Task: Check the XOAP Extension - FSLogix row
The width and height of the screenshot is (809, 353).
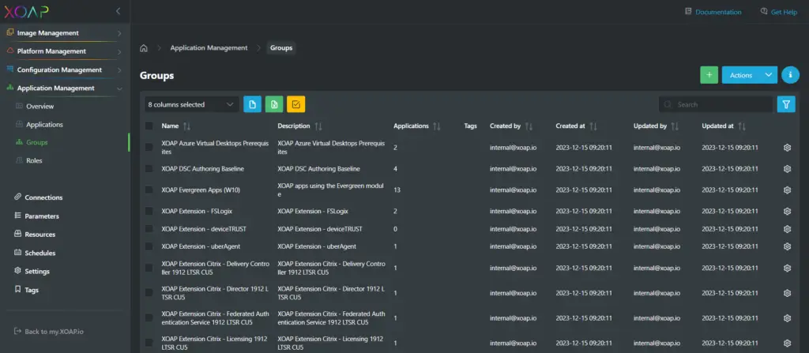Action: click(x=149, y=211)
